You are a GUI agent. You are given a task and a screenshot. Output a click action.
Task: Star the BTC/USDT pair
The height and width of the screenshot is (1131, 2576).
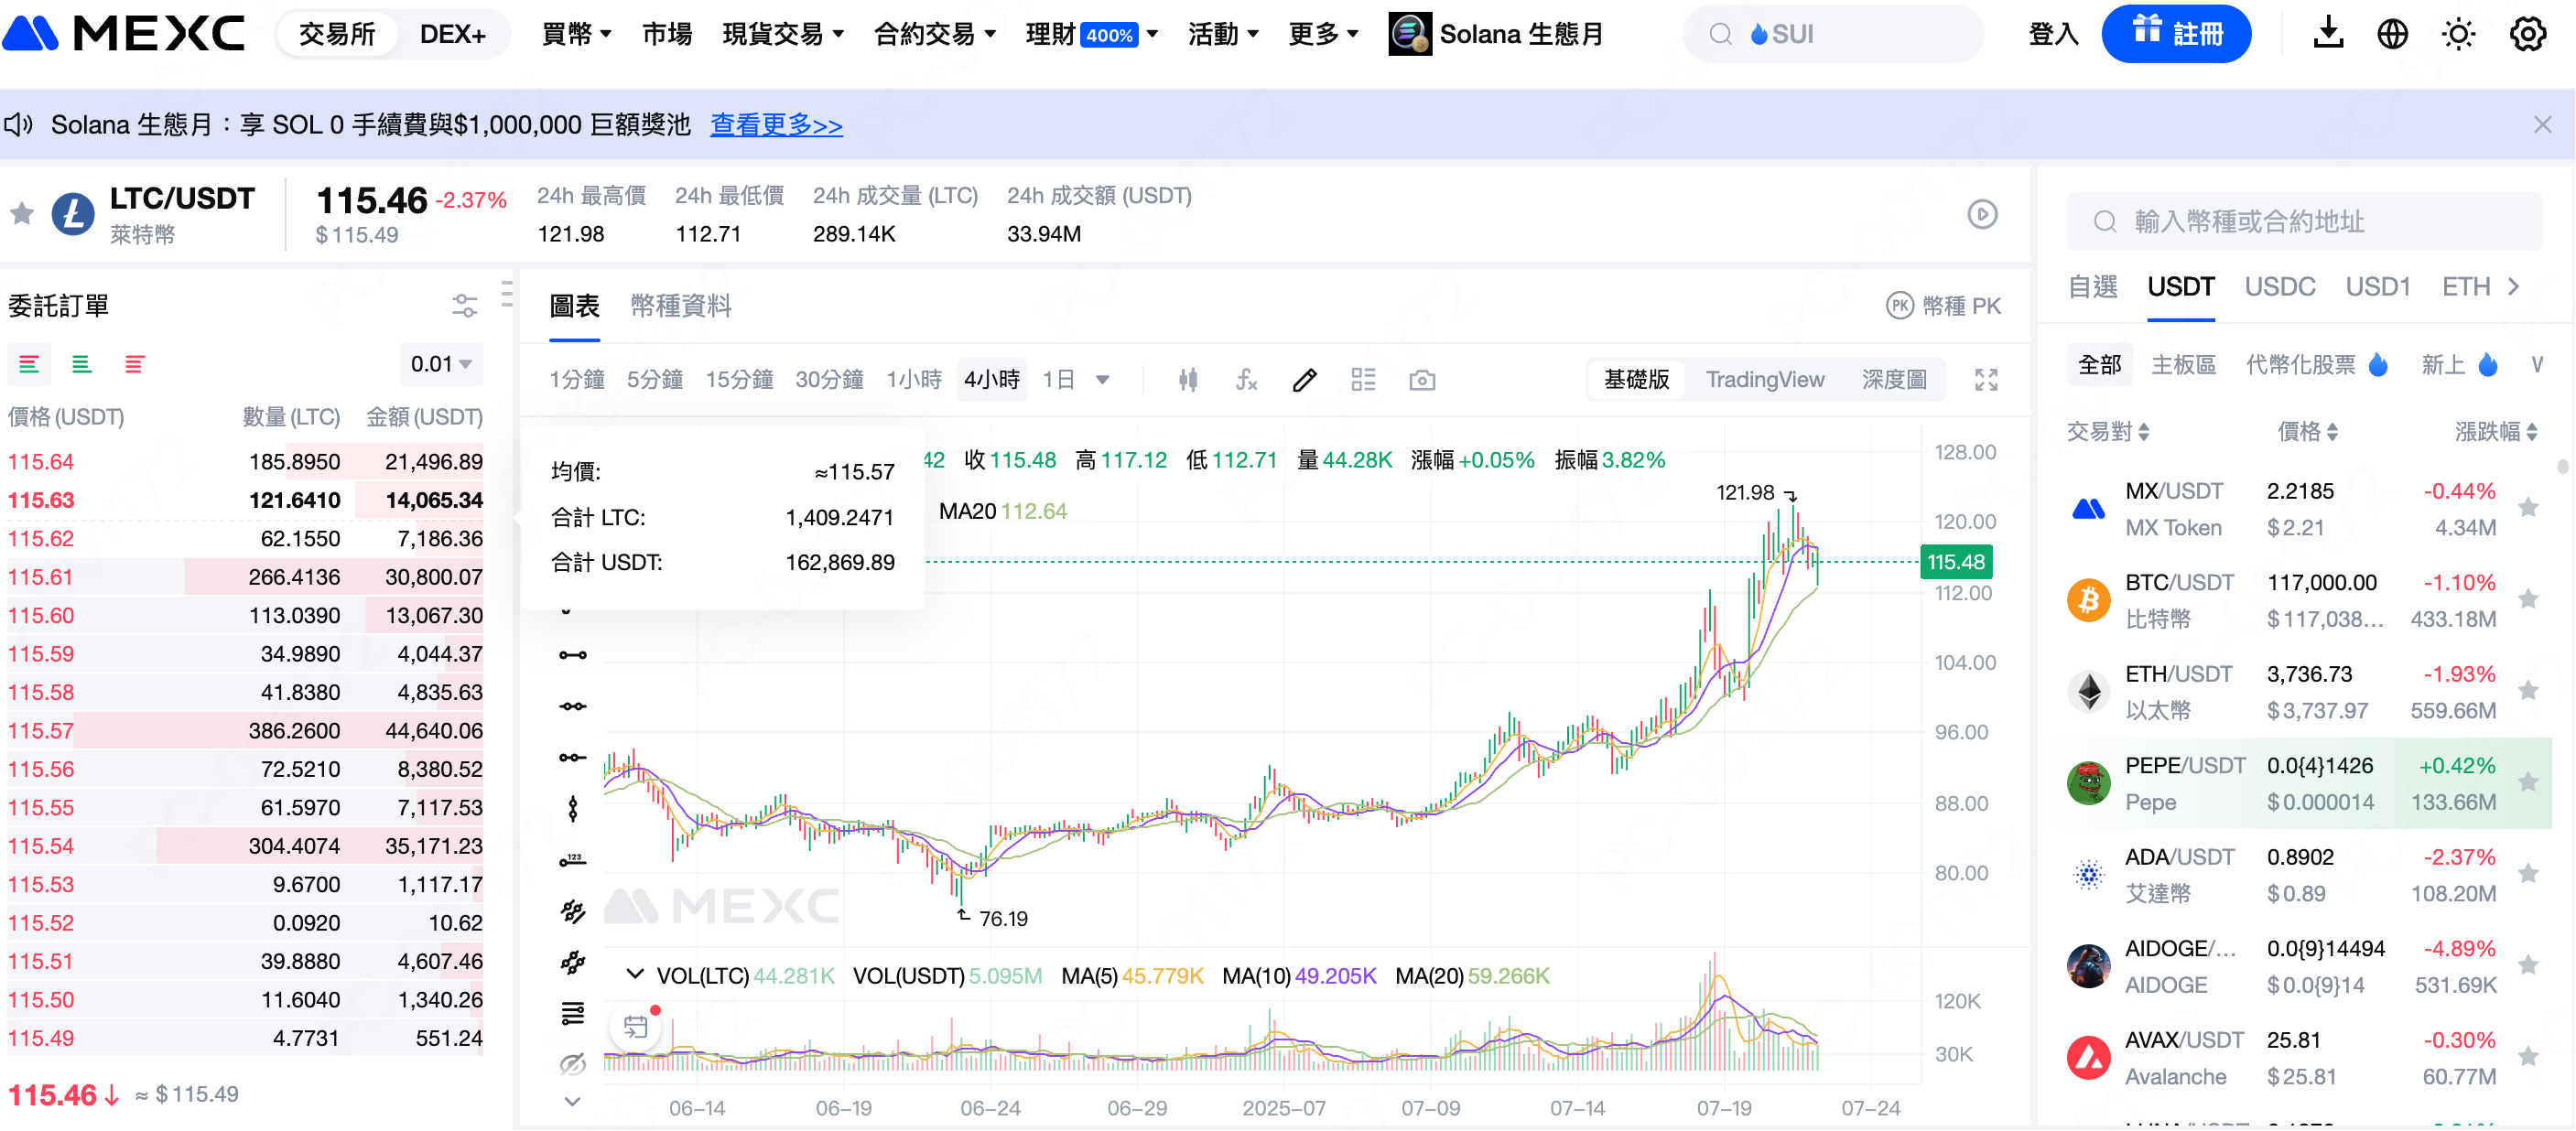(2528, 599)
